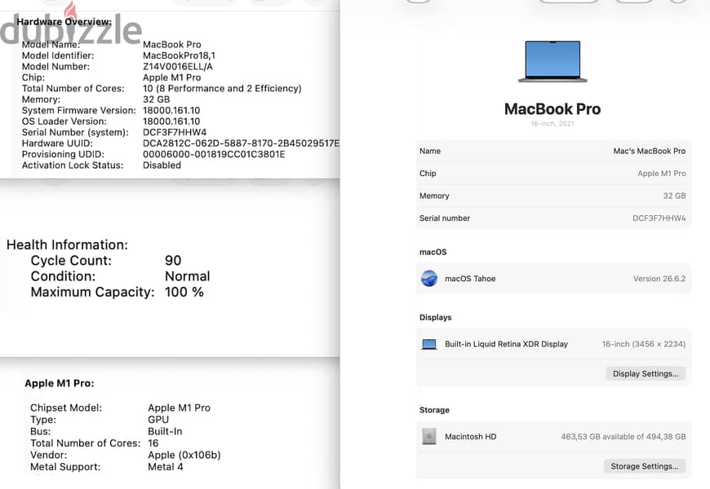Click the 'Memory:' 32 GB value in Hardware Overview
710x489 pixels.
click(156, 99)
